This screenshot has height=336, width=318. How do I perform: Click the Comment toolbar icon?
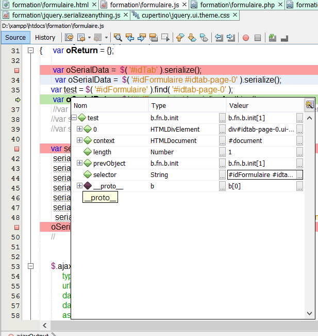[x=273, y=38]
